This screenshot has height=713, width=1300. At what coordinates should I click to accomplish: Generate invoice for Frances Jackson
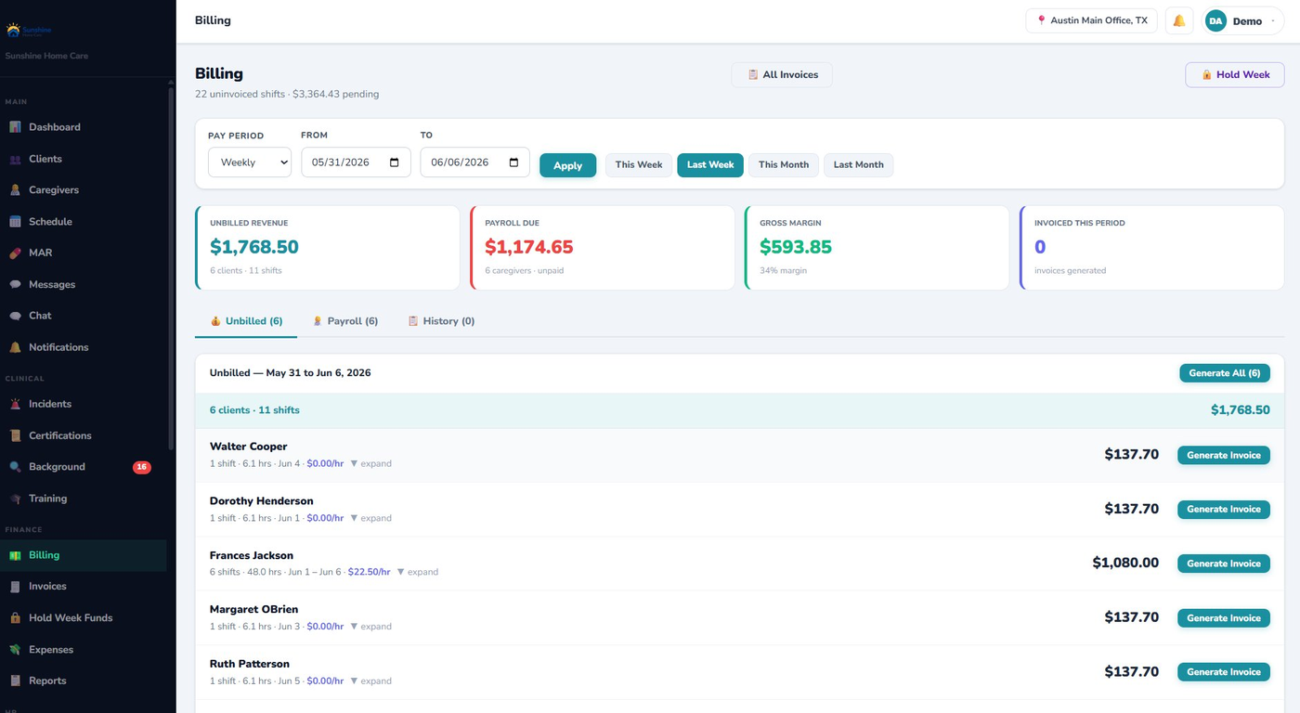(1224, 564)
